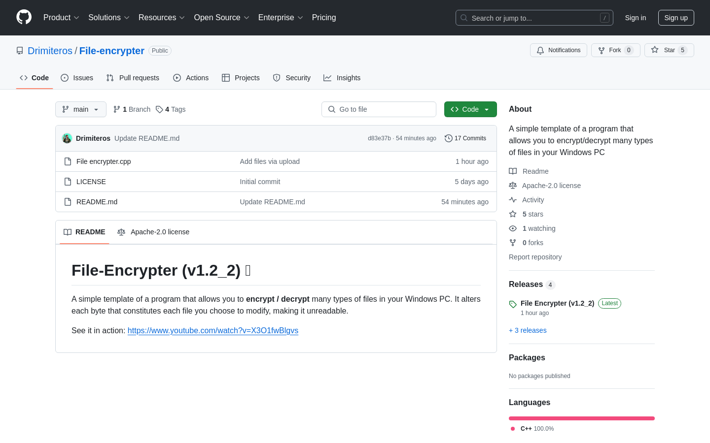Switch to the Insights tab
Viewport: 710px width, 443px height.
click(x=342, y=78)
